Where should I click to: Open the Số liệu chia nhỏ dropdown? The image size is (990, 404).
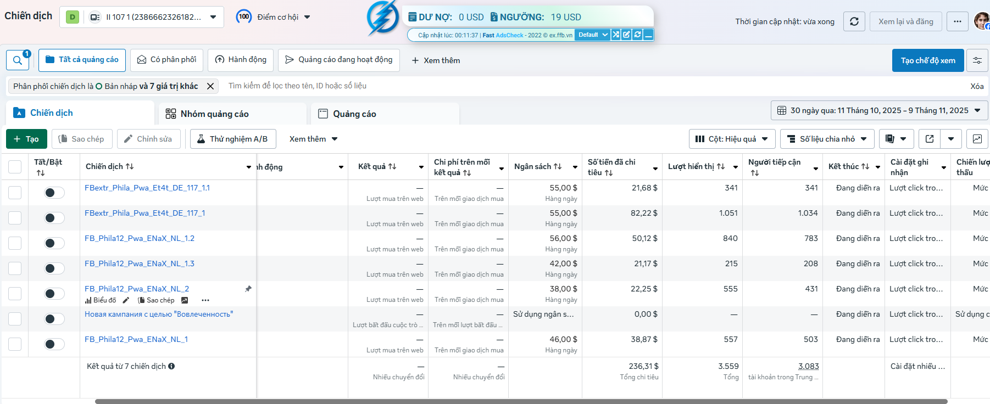[827, 139]
